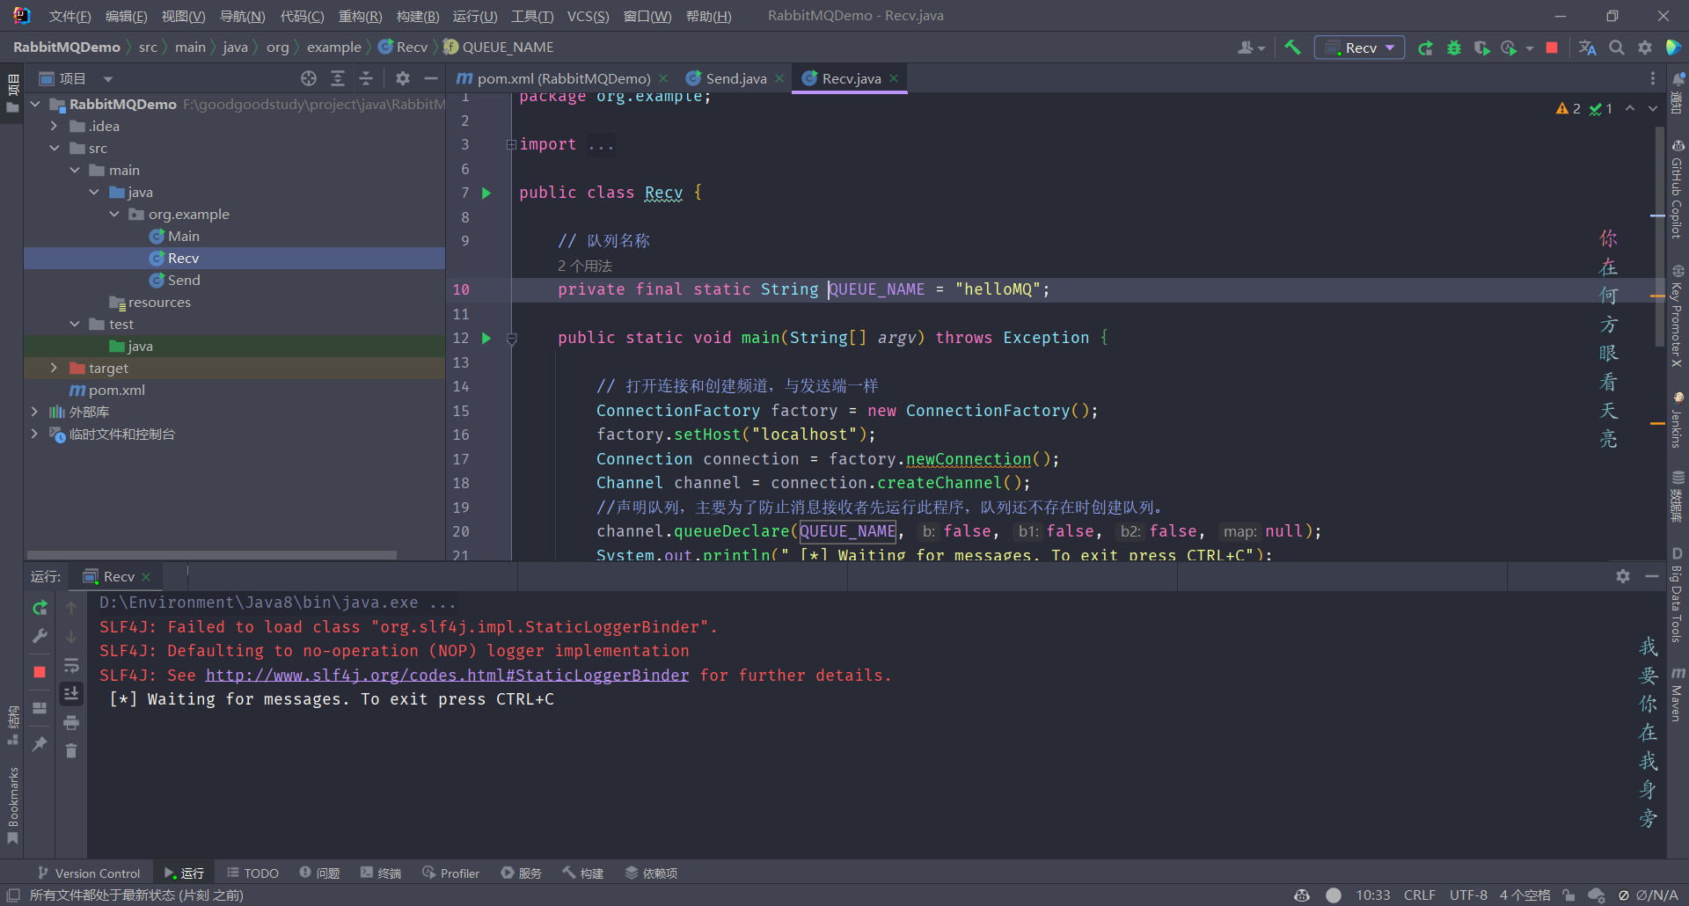
Task: Select Send class in project tree
Action: (184, 280)
